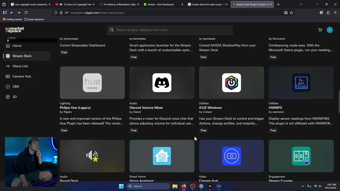
Task: Open the Home Assistant house icon
Action: 162,156
